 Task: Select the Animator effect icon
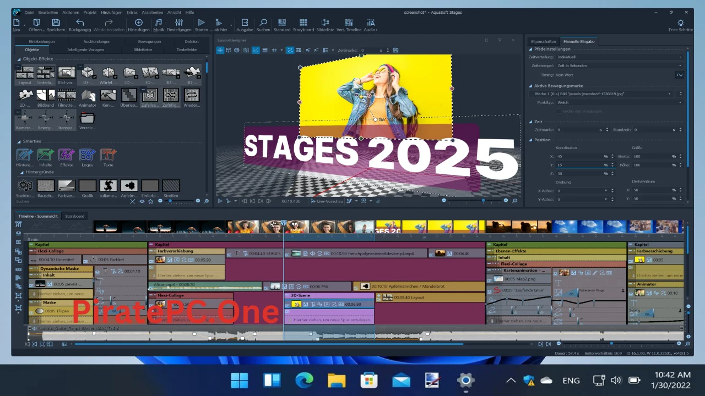pos(88,98)
